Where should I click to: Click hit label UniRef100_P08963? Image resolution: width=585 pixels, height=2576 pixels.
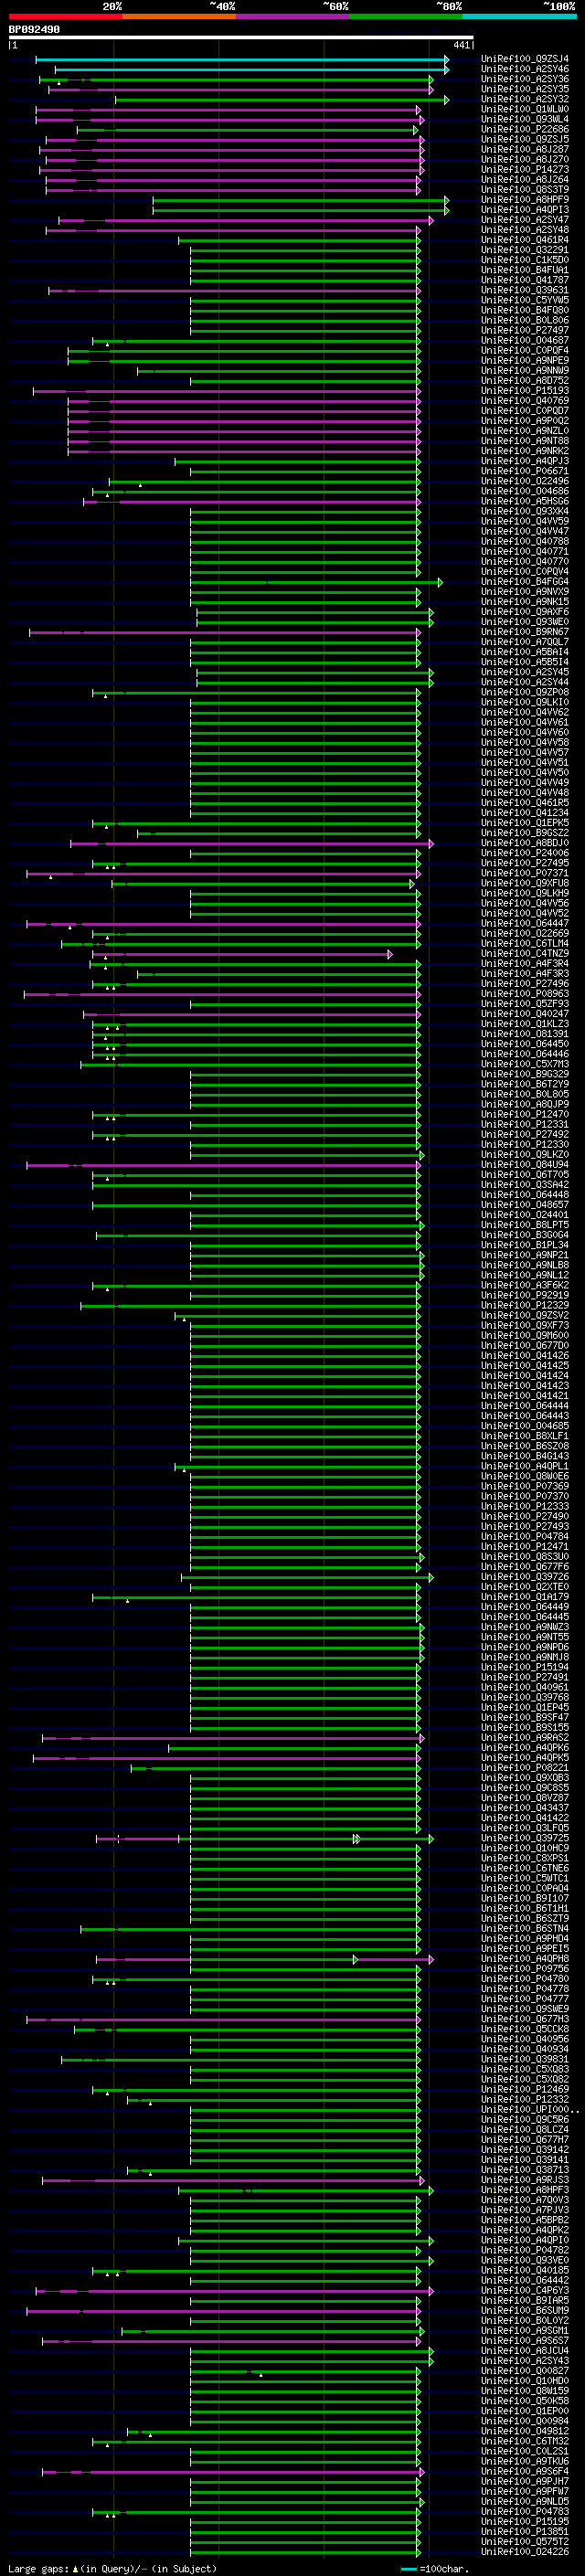[x=525, y=994]
